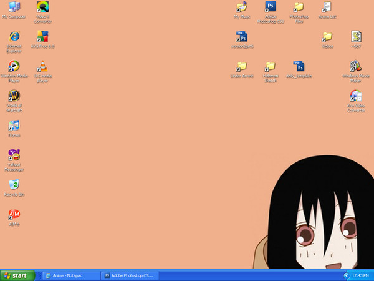Click the World of Warcraft icon

point(14,96)
